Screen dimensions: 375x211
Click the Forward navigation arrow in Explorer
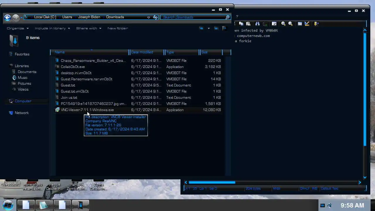[x=16, y=18]
